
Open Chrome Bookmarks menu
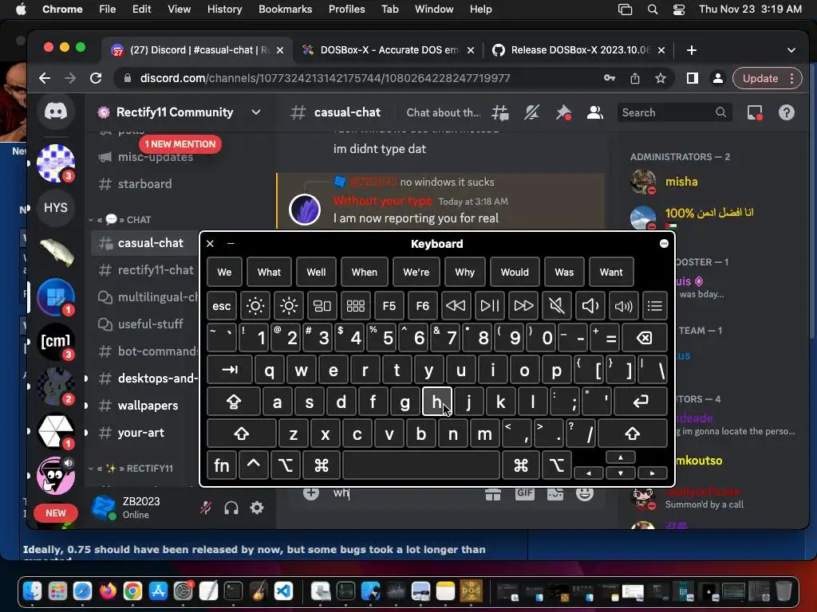pyautogui.click(x=285, y=10)
